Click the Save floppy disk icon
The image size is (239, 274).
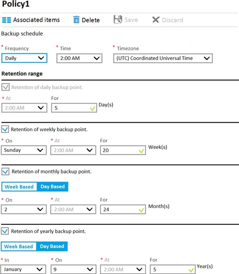118,20
